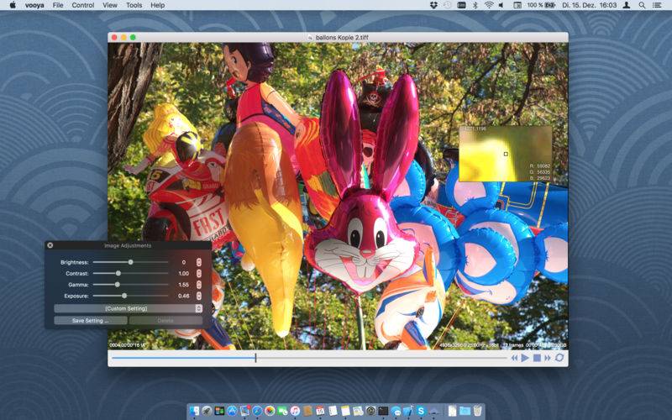Adjust the Gamma slider
The width and height of the screenshot is (672, 420).
(x=131, y=285)
